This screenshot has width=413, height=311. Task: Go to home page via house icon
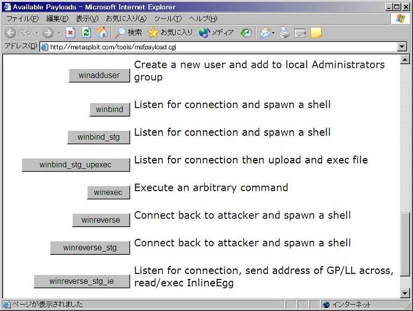click(102, 33)
